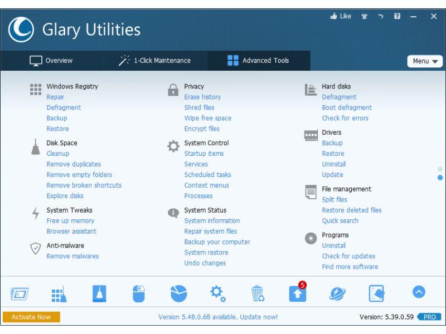Viewport: 446px width, 334px height.
Task: Open Remove malwares link
Action: [72, 256]
